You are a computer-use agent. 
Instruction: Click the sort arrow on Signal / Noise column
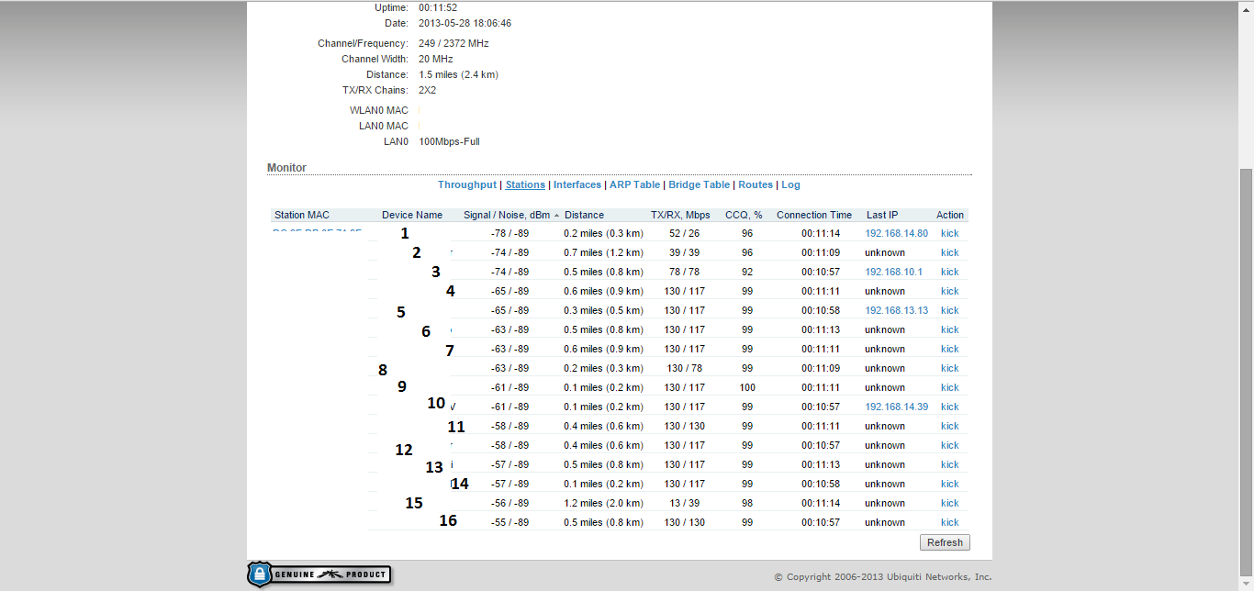pyautogui.click(x=556, y=216)
